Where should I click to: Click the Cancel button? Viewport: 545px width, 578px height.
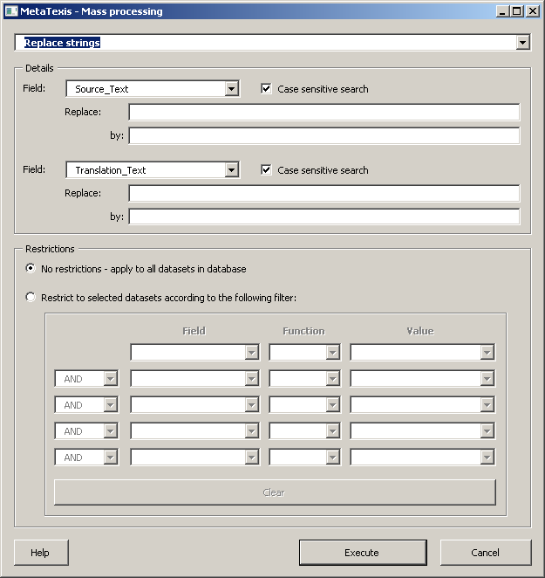click(486, 553)
